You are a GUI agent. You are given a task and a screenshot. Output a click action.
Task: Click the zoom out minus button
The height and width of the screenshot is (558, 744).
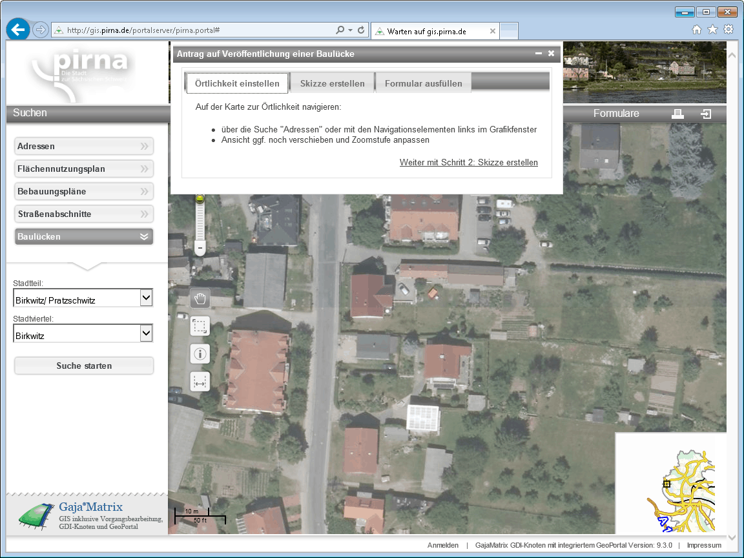pos(200,248)
